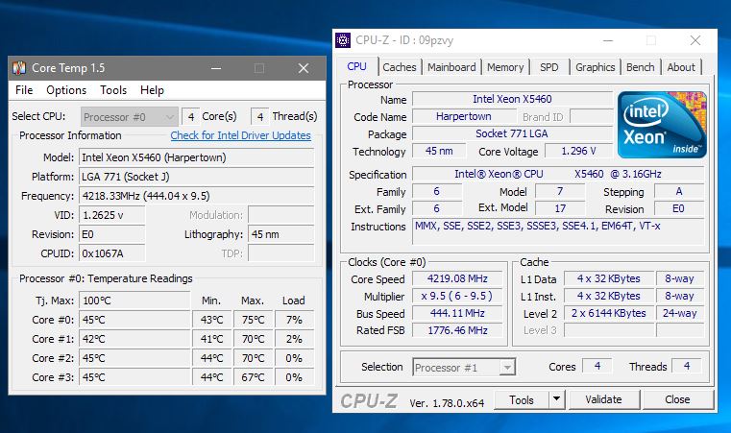This screenshot has height=433, width=731.
Task: Click the Frequency value 4218.33MHz
Action: [196, 196]
